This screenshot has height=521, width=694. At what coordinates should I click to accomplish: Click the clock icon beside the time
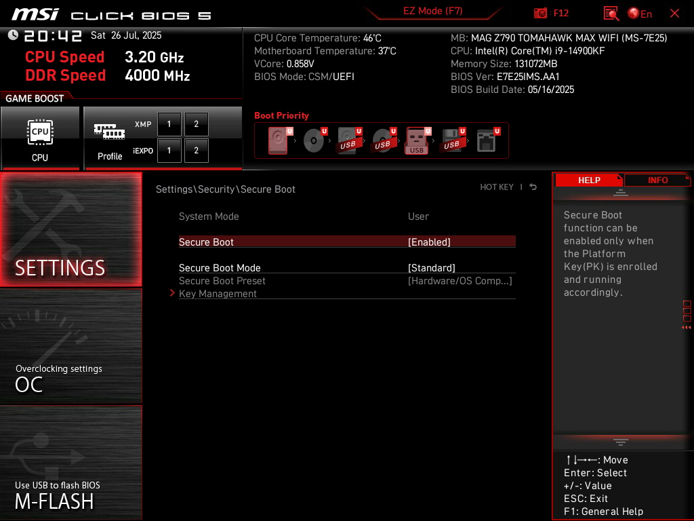tap(13, 35)
